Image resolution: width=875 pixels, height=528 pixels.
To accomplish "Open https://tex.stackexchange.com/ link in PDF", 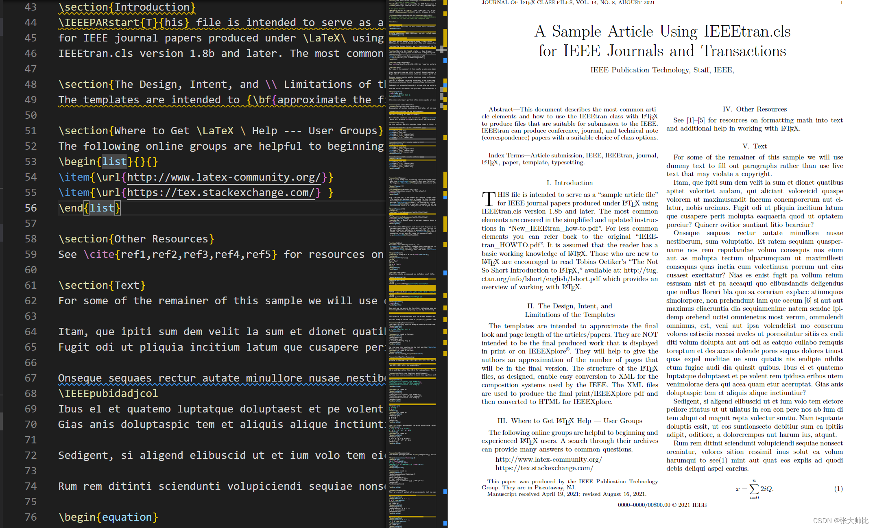I will tap(544, 468).
